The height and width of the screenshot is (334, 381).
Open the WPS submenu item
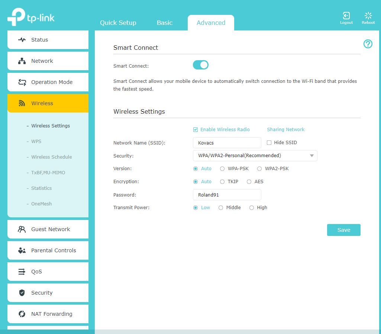click(36, 142)
